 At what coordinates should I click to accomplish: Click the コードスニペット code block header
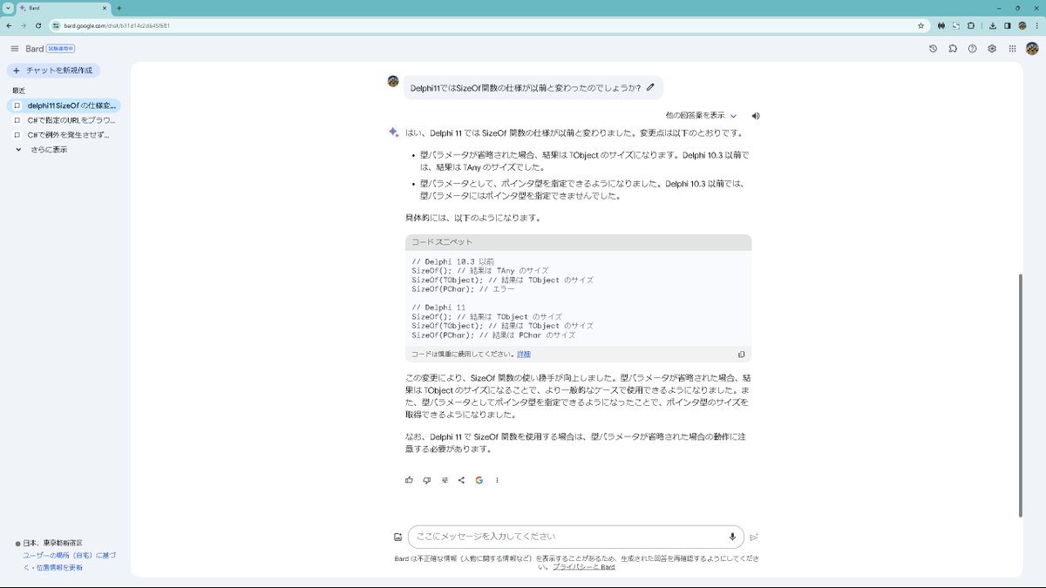578,242
